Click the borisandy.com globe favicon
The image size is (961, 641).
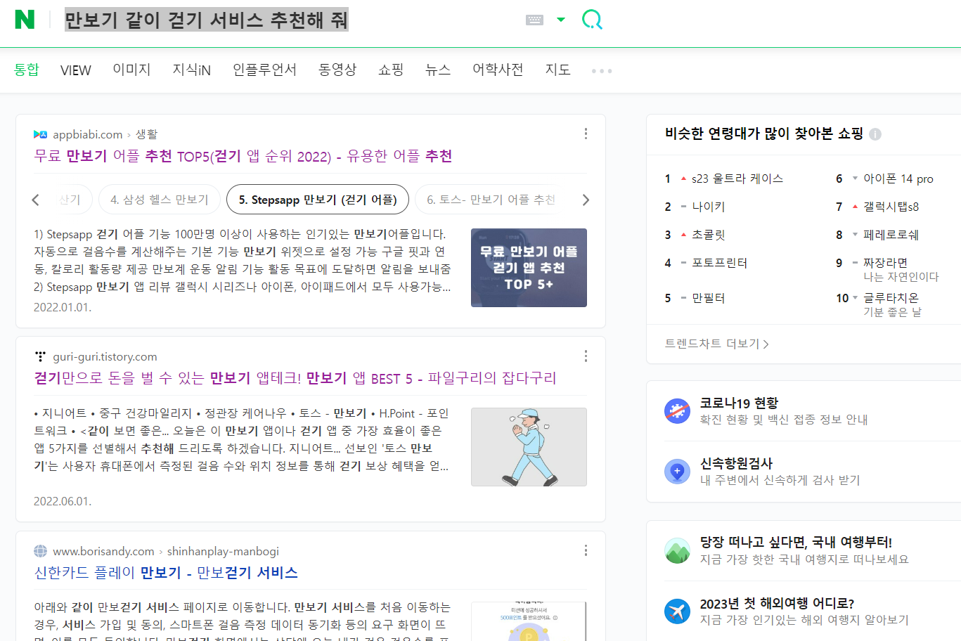(x=41, y=551)
